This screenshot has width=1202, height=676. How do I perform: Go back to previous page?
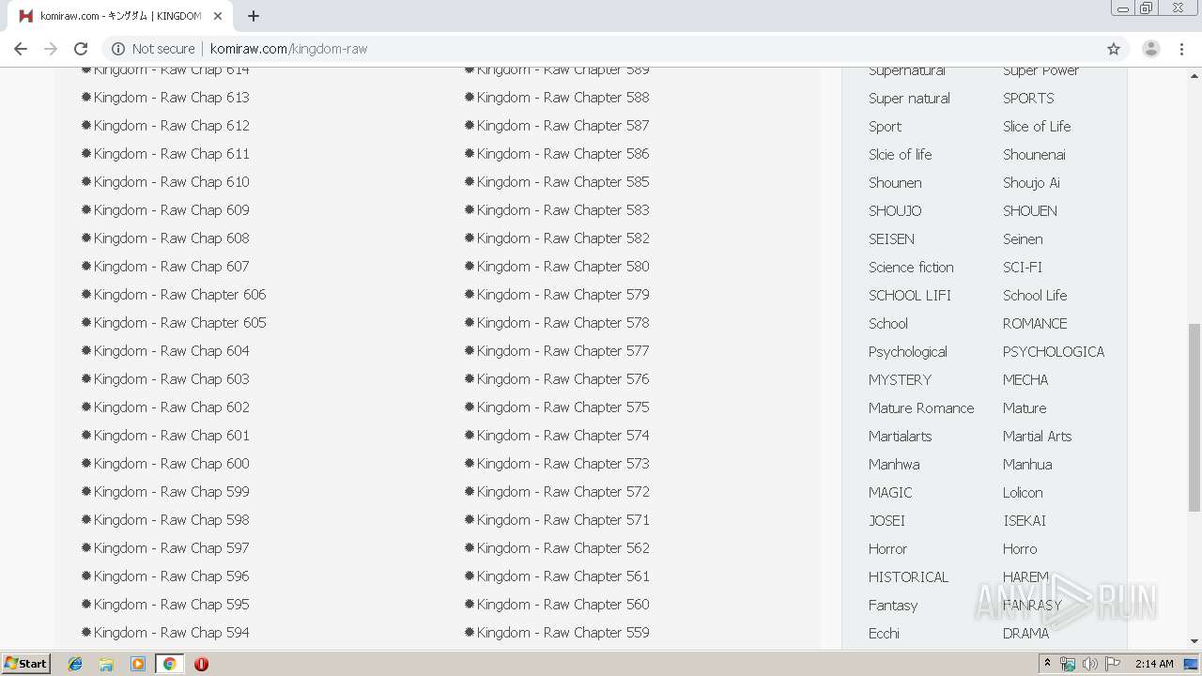pos(21,49)
